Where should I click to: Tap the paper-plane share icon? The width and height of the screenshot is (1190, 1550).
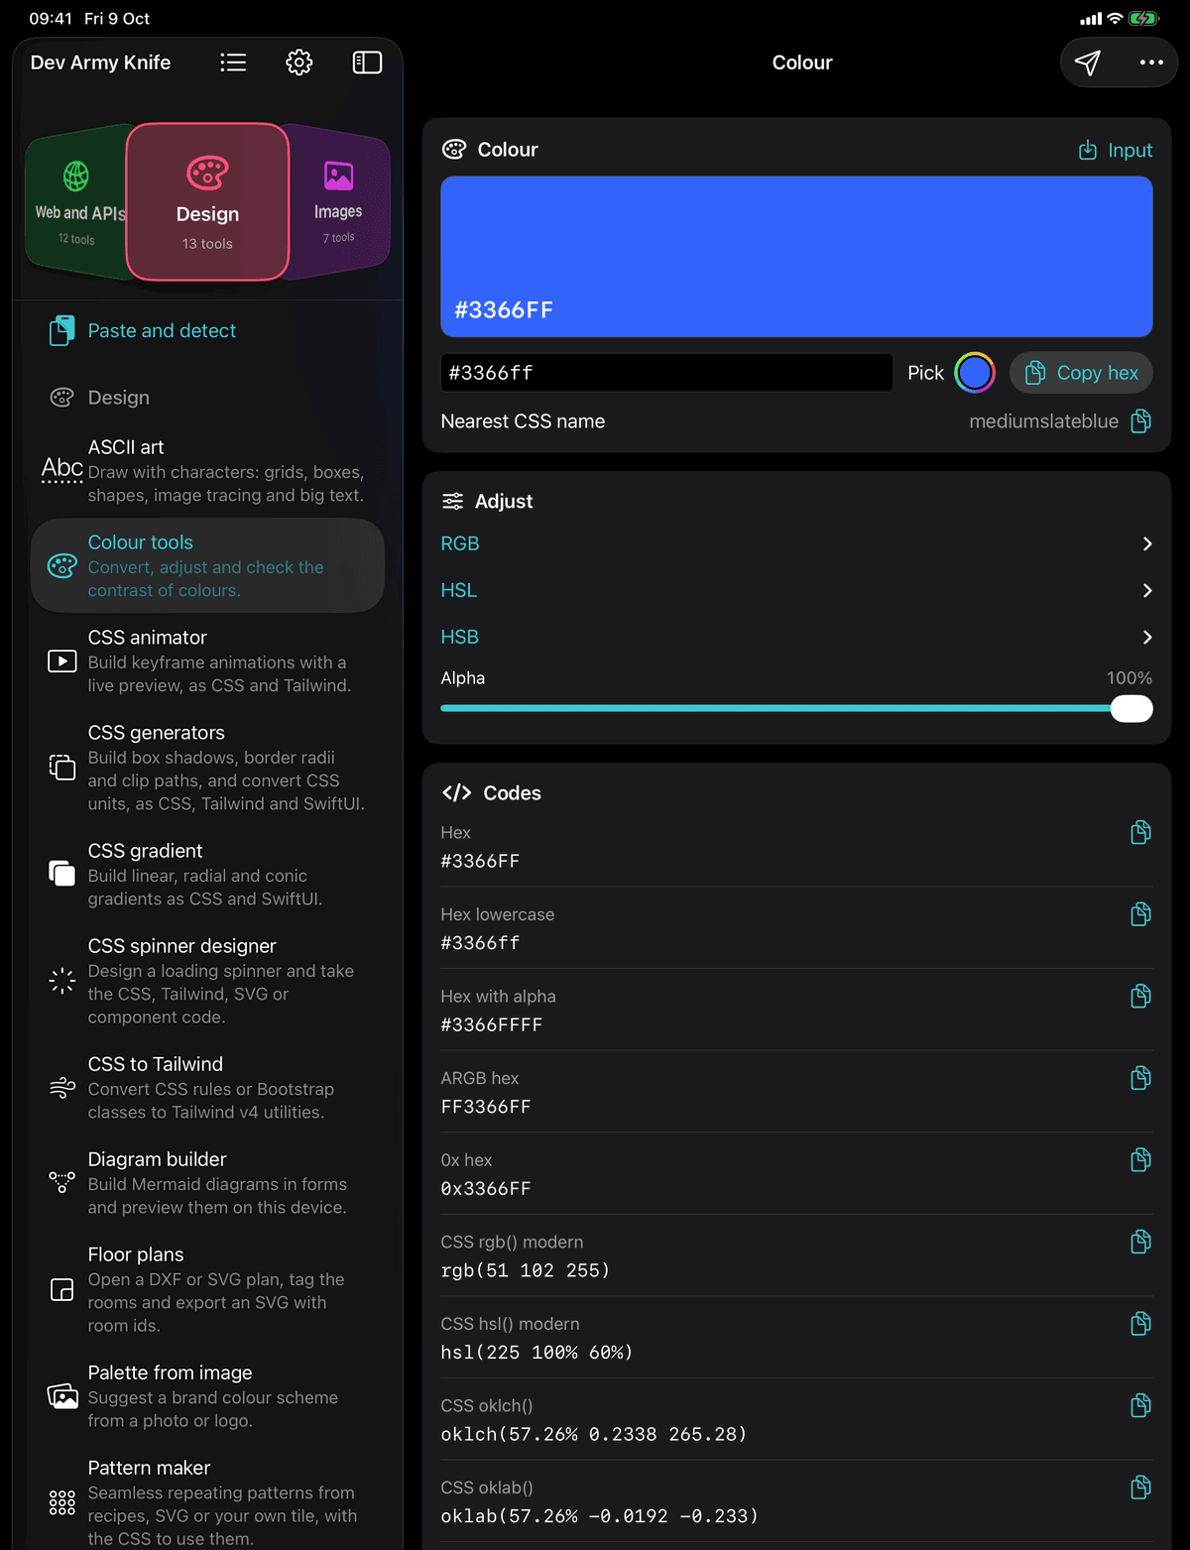[1088, 62]
